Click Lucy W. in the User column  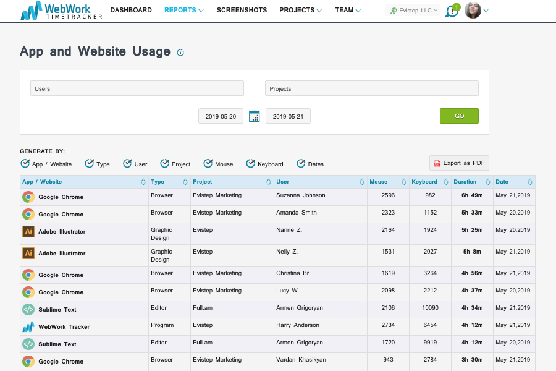coord(287,291)
